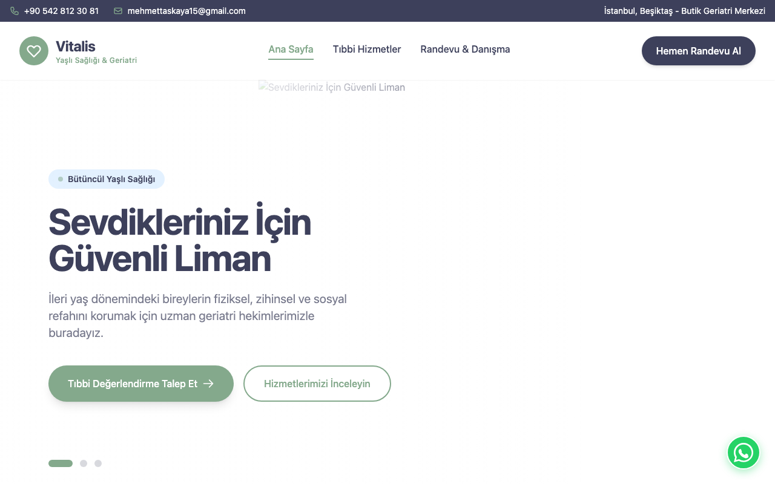Click the hero paragraph starting İleri yaş

coord(198,316)
